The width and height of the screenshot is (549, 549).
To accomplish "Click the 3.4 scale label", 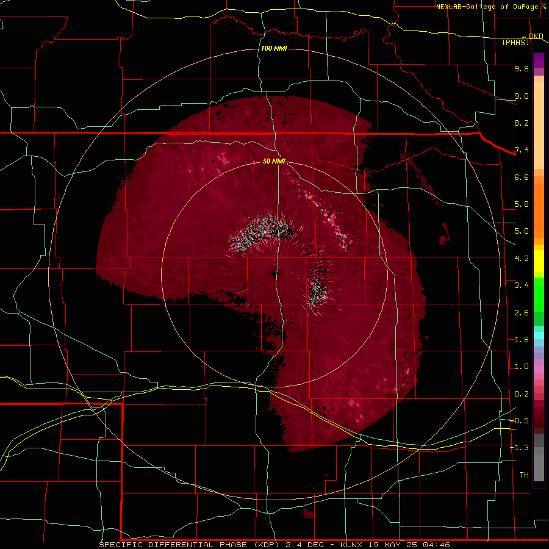I will pos(522,285).
